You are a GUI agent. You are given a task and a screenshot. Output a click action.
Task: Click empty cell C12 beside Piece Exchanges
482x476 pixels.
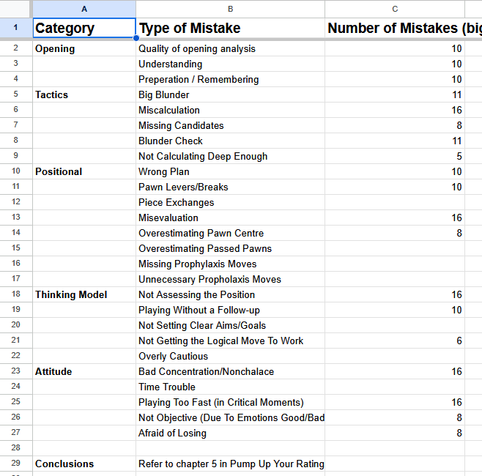pyautogui.click(x=395, y=202)
